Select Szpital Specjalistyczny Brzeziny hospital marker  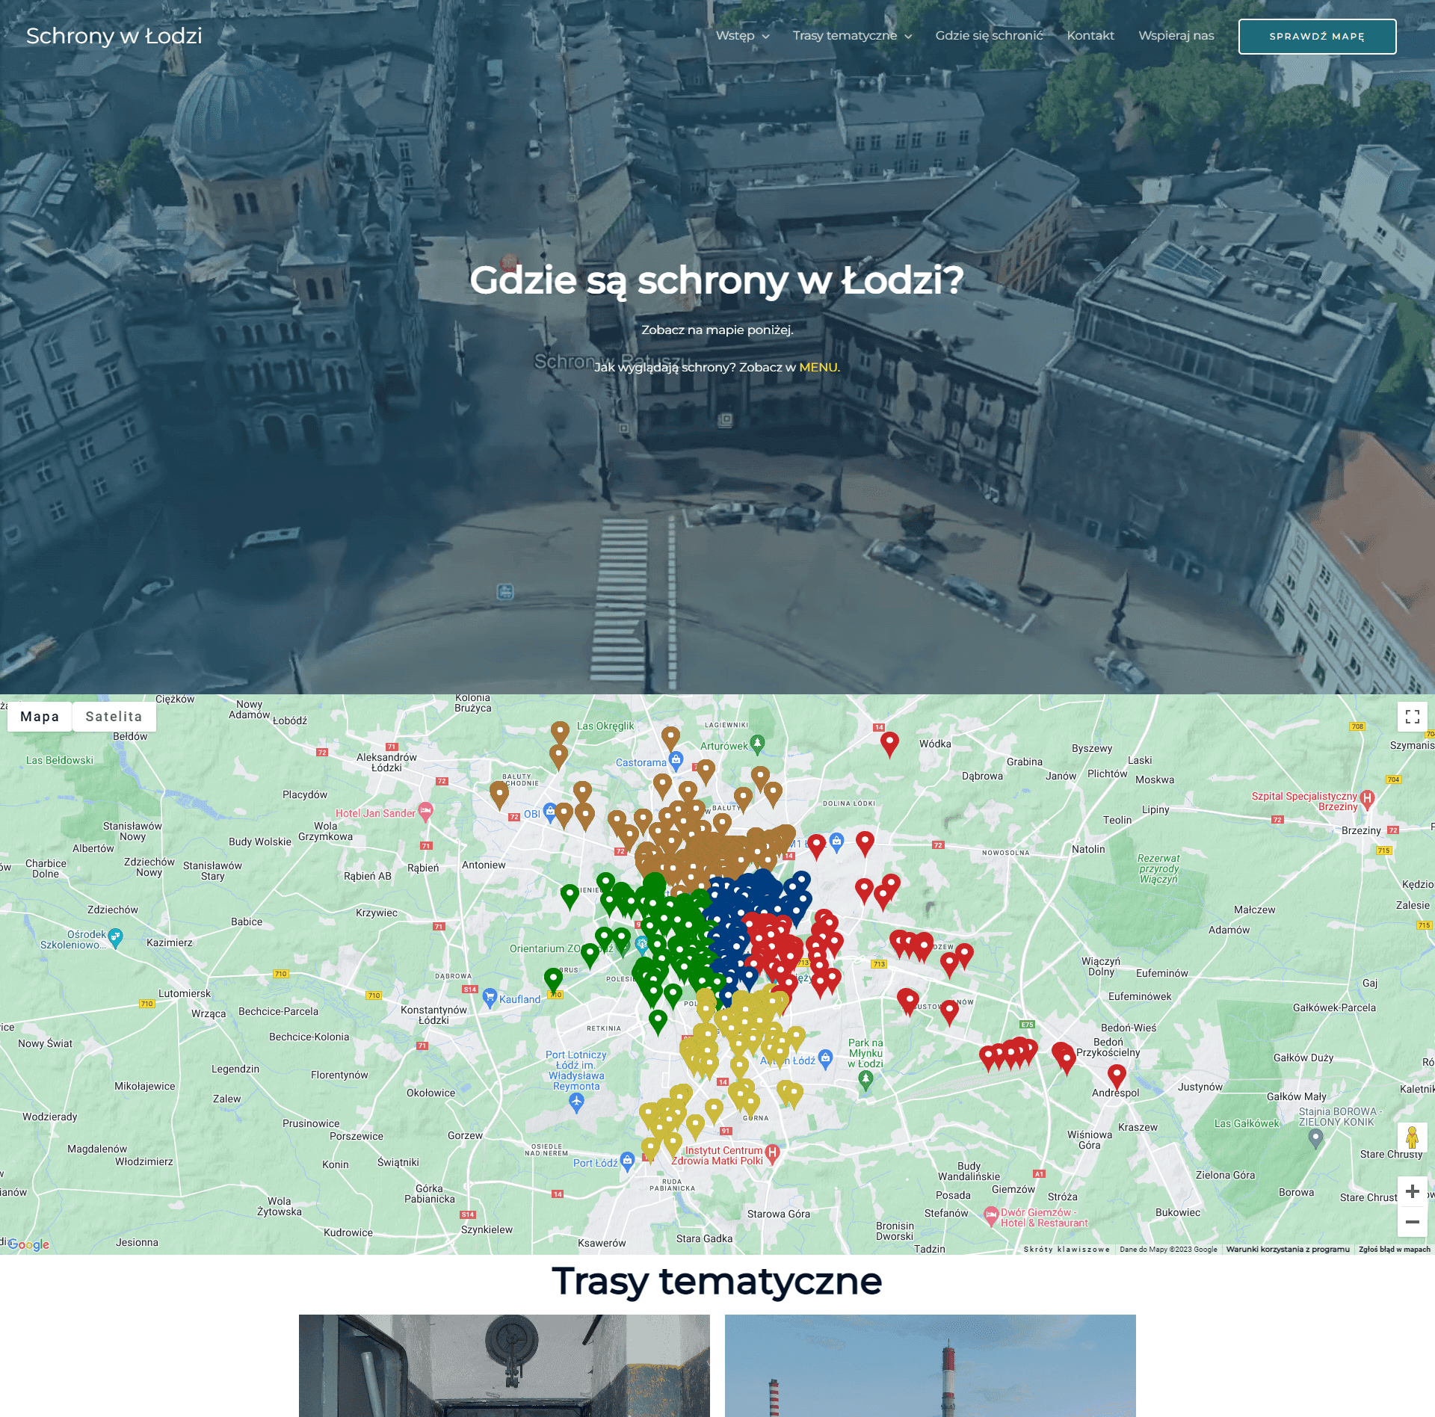click(1367, 798)
